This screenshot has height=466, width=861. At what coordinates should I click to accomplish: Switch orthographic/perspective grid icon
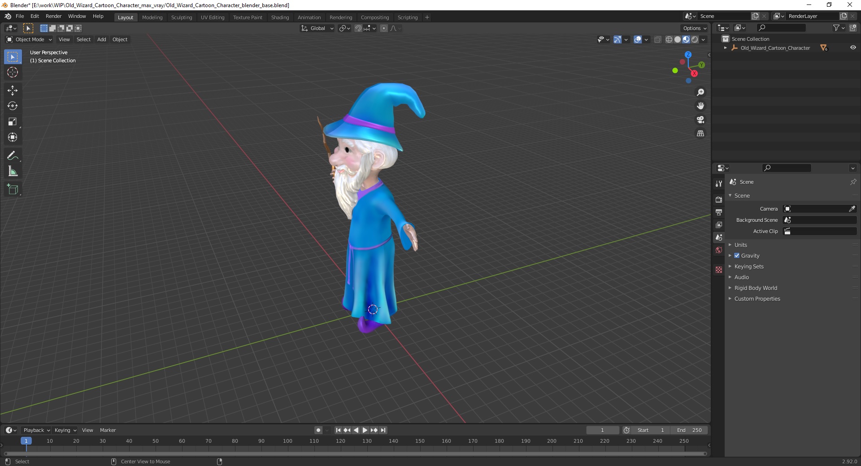700,134
